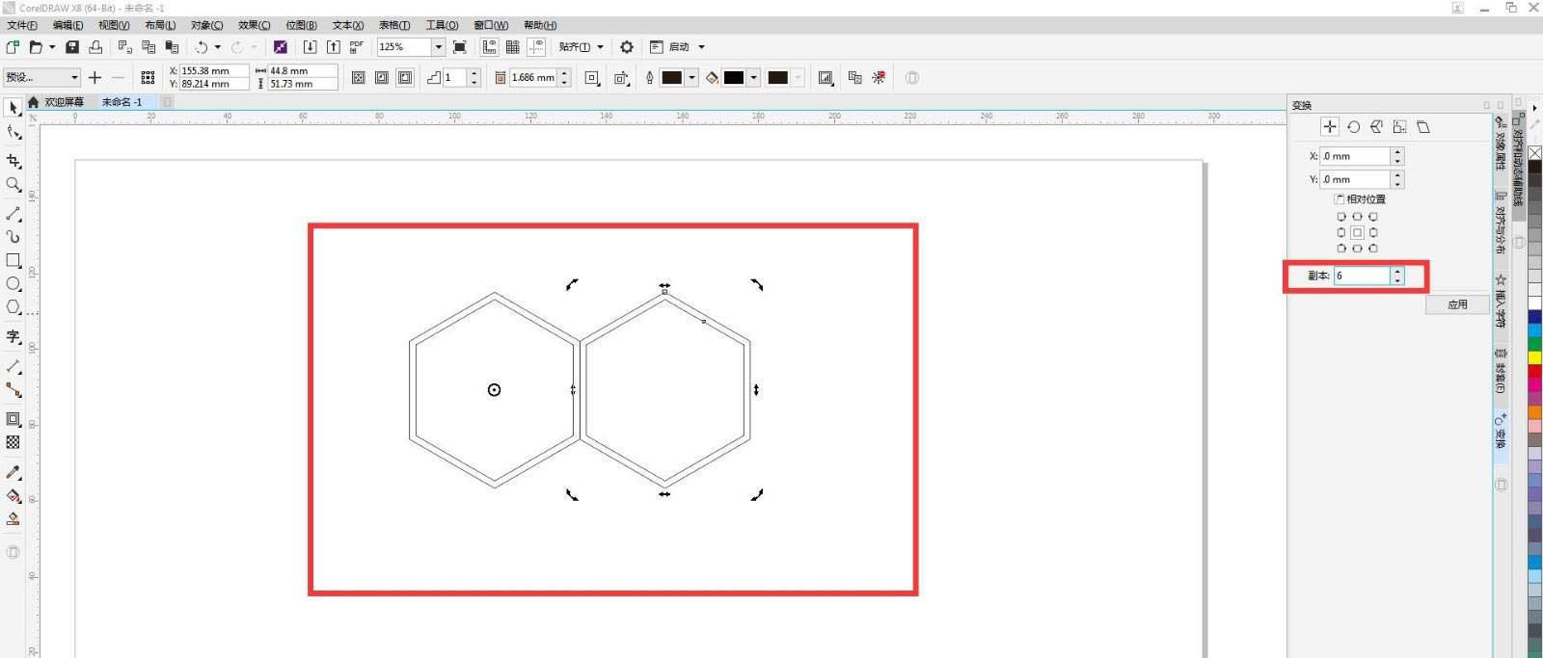
Task: Click the Options gear icon
Action: (627, 46)
